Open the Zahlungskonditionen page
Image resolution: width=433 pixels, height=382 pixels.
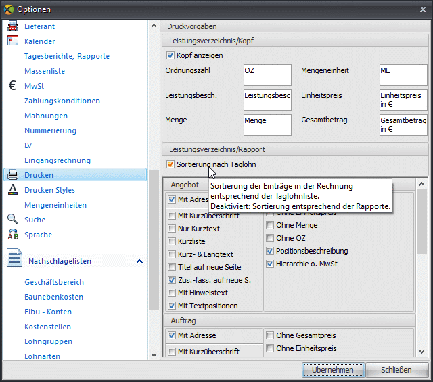(x=62, y=101)
